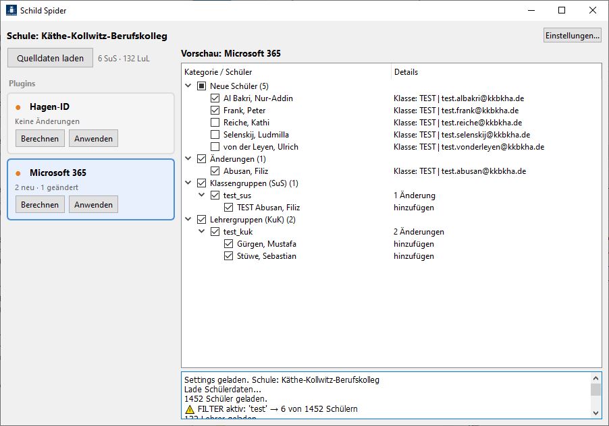Click test.abusan@kkbkha.de details cell
The height and width of the screenshot is (426, 609).
[x=460, y=171]
